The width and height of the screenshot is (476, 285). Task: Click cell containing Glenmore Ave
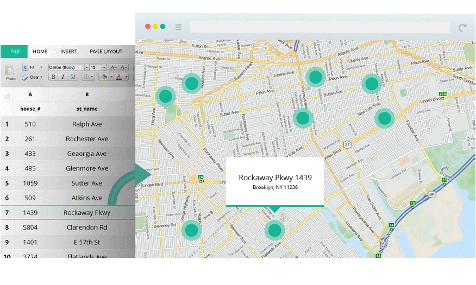pyautogui.click(x=87, y=168)
